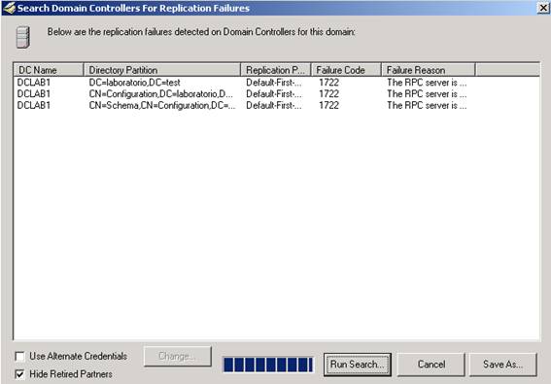This screenshot has height=384, width=551.
Task: Click RPC server reason in DC=laboratorio,DC=test row
Action: (427, 83)
